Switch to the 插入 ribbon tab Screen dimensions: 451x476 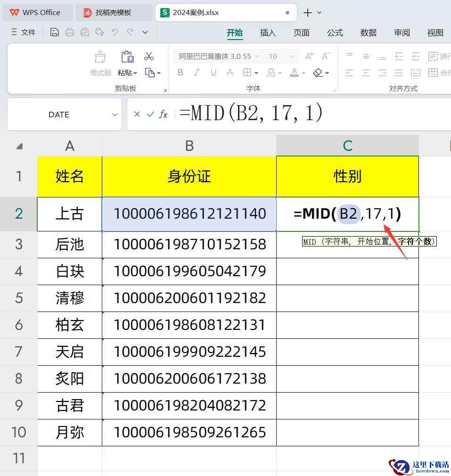(x=268, y=33)
